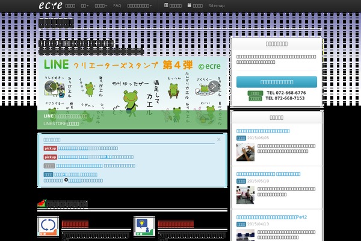Click the blue category tag beside 2015/06/05

(x=241, y=138)
